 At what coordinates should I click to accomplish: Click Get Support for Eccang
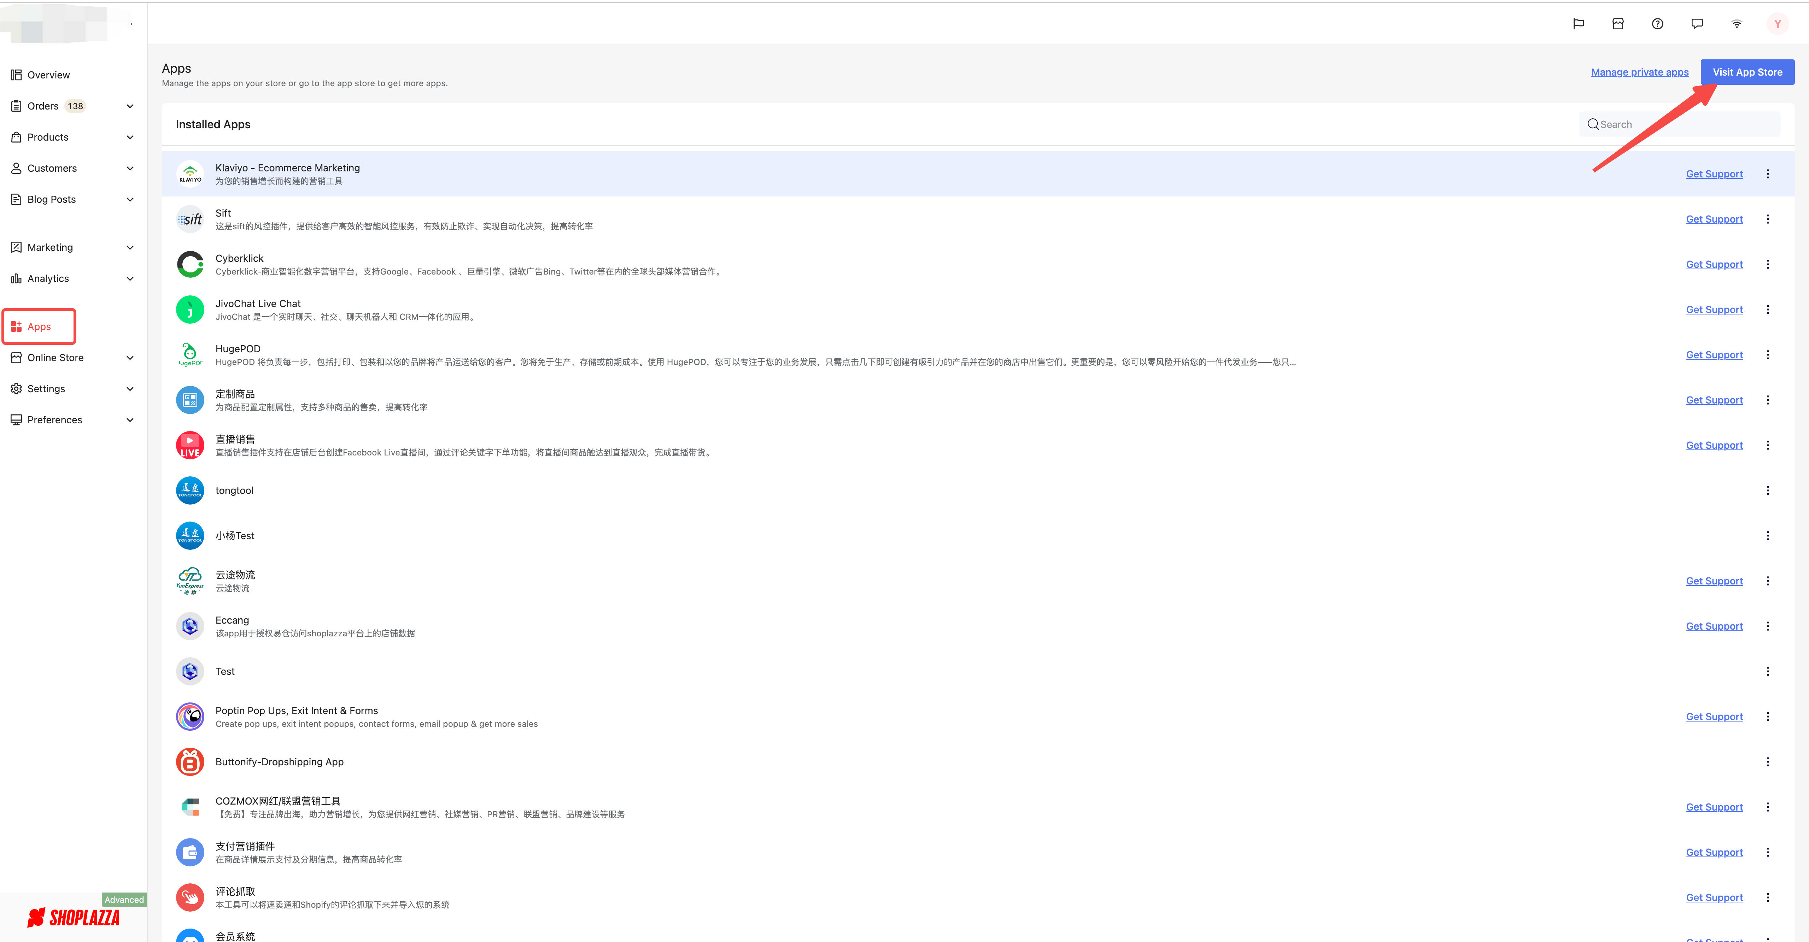tap(1714, 626)
